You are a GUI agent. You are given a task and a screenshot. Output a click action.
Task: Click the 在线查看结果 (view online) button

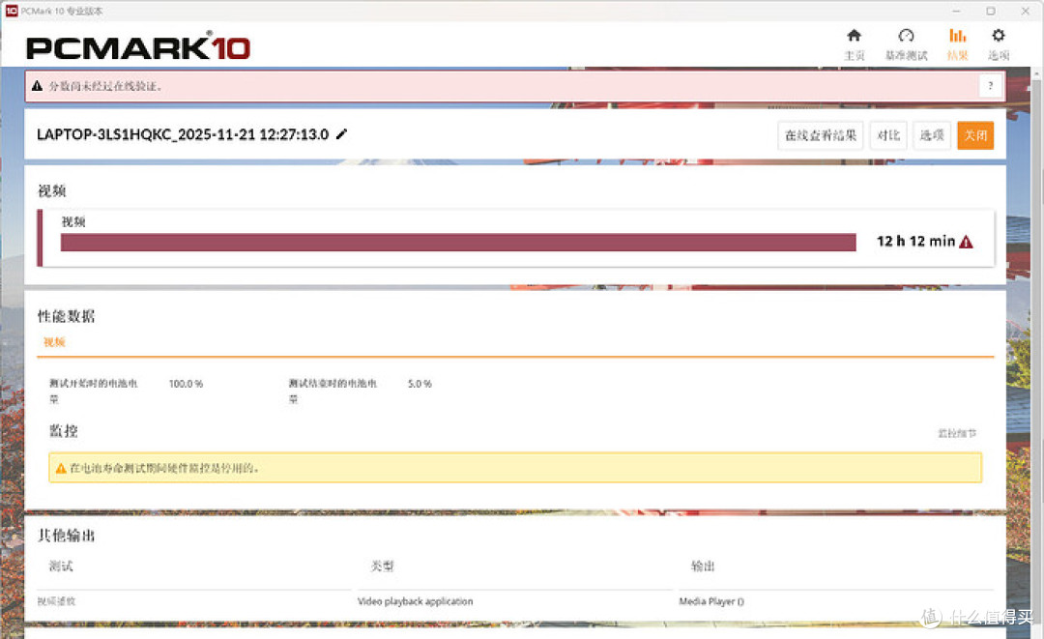(821, 135)
